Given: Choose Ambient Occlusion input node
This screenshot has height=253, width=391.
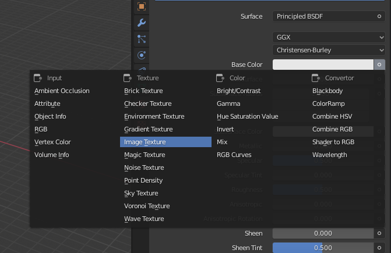Looking at the screenshot, I should point(62,91).
